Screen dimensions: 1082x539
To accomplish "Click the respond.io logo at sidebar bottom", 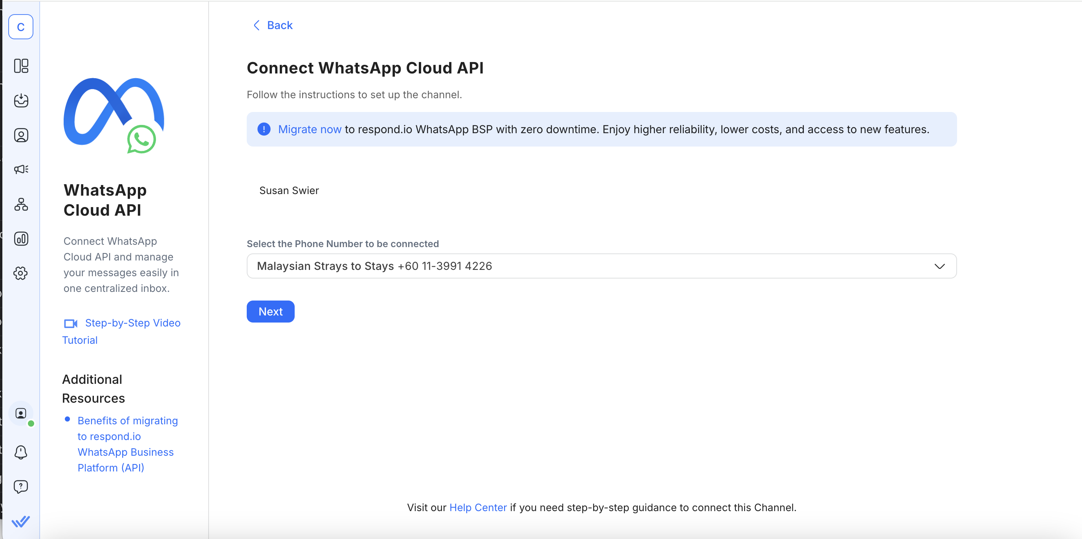I will click(21, 521).
